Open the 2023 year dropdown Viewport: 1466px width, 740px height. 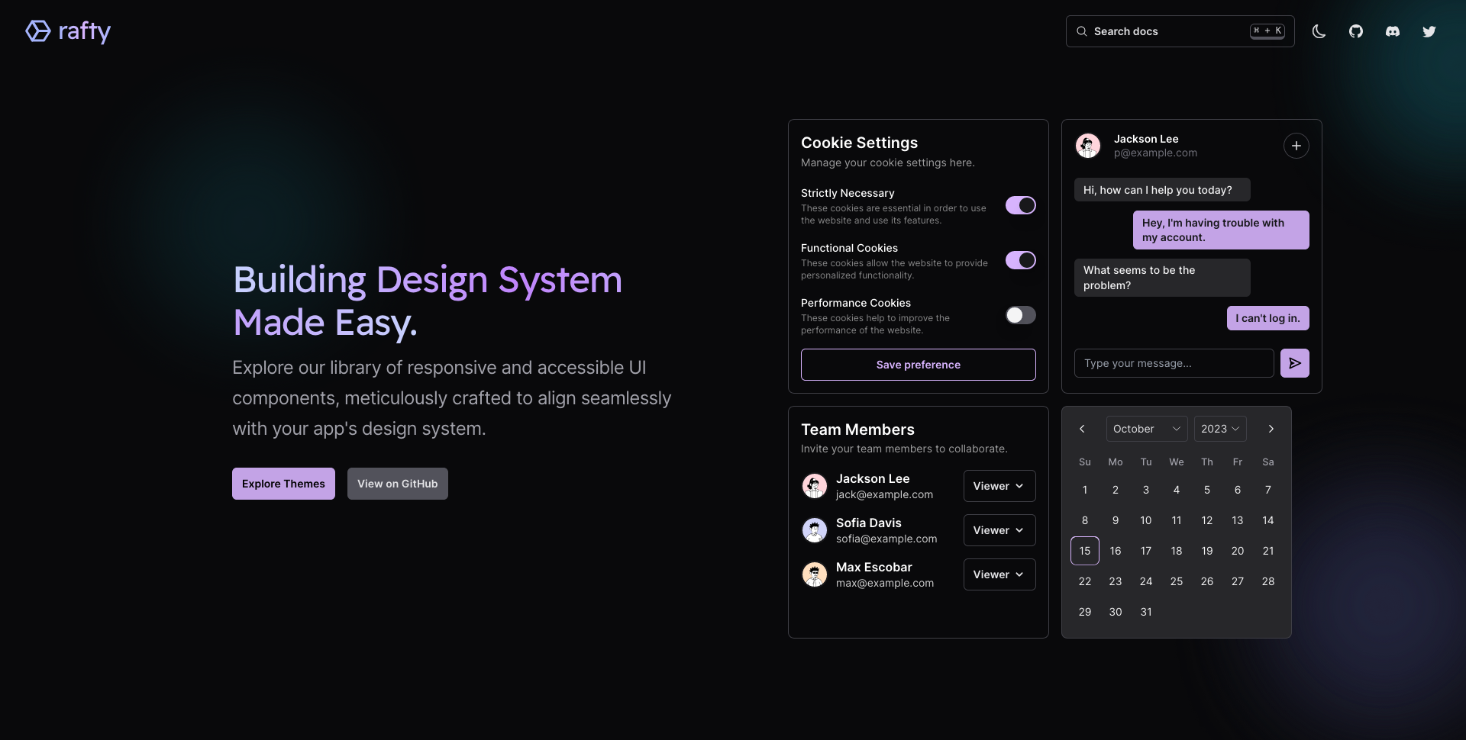[x=1219, y=429]
